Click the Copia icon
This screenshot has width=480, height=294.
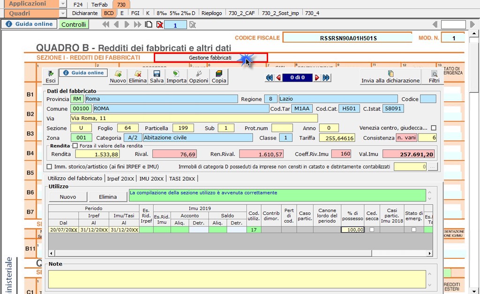click(219, 76)
